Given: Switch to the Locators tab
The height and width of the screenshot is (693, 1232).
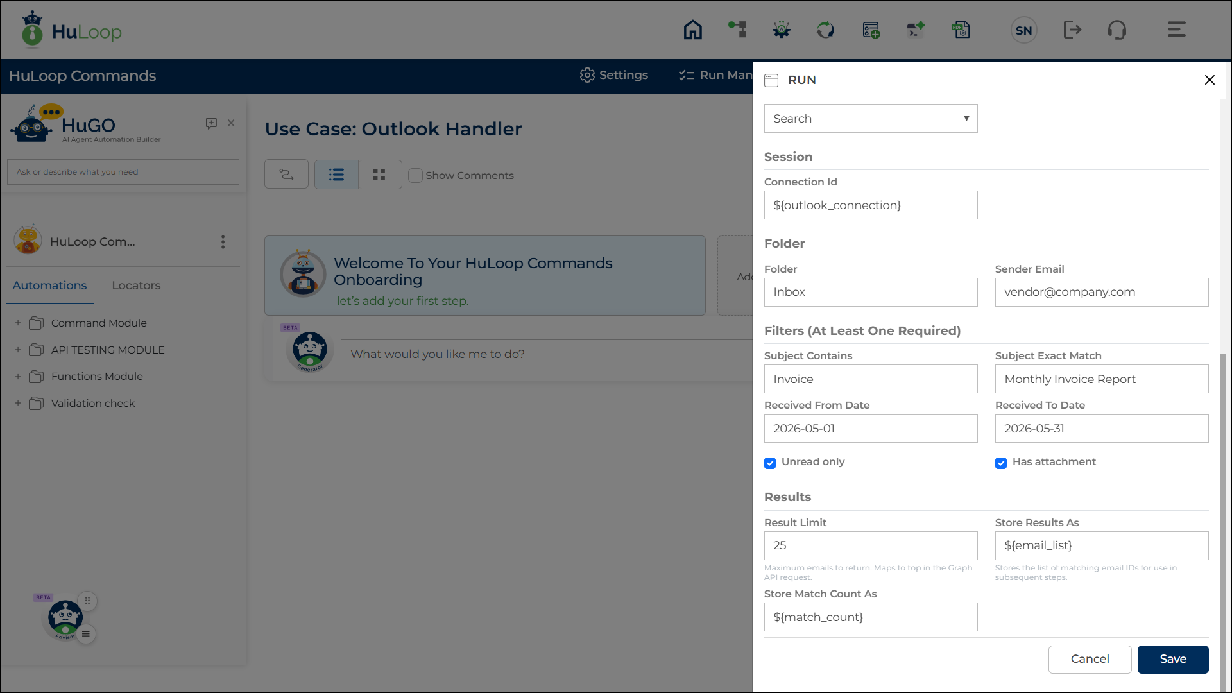Looking at the screenshot, I should pos(136,286).
